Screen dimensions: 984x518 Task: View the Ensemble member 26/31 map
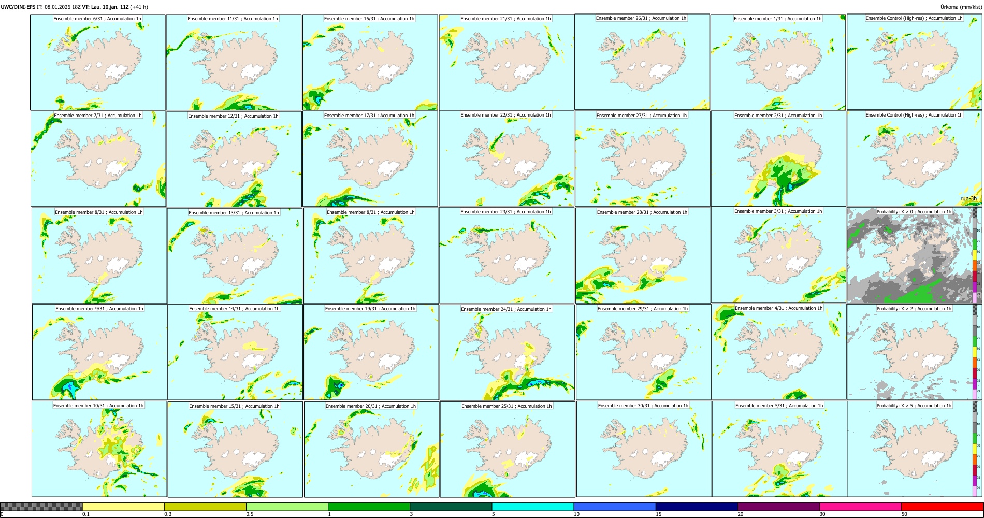[x=642, y=62]
